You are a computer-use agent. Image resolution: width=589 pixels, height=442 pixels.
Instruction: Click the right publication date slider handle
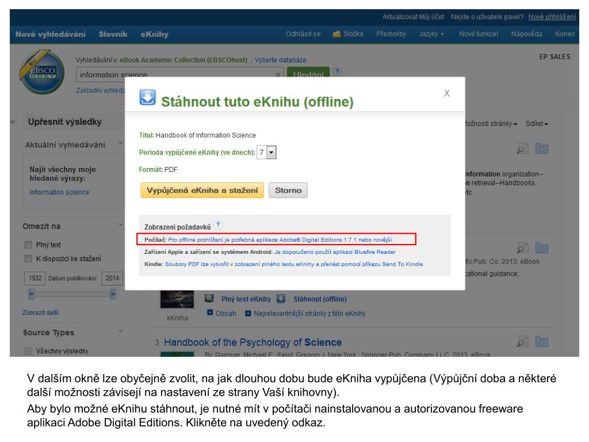tap(113, 294)
